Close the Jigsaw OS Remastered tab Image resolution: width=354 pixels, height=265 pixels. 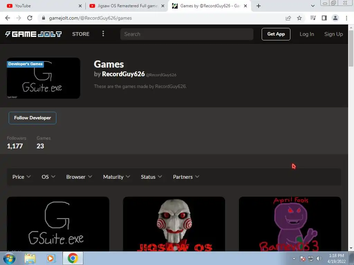pos(163,6)
